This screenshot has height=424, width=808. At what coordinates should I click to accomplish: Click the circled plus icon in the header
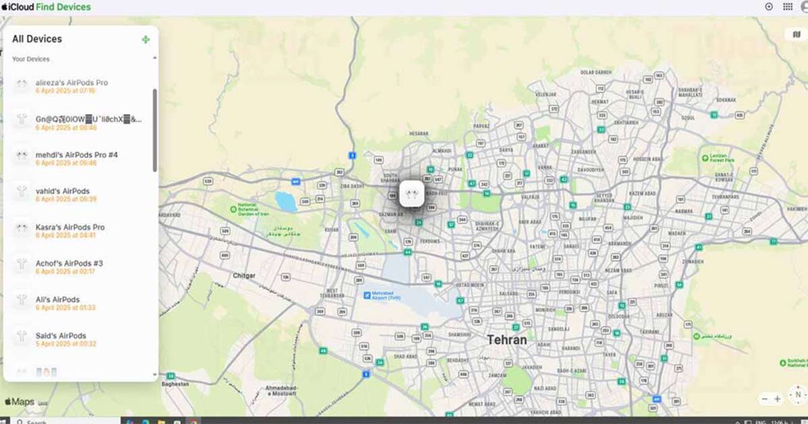[x=769, y=7]
